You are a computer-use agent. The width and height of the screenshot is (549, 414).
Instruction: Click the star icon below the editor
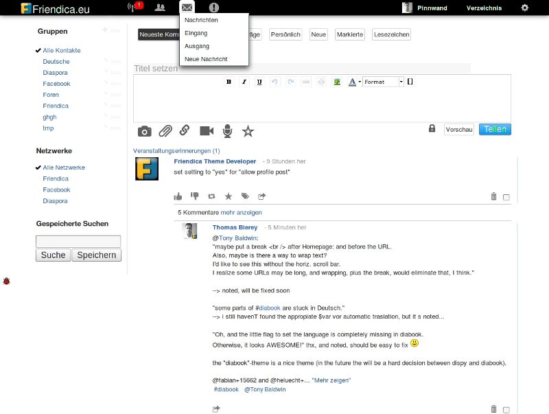[248, 131]
